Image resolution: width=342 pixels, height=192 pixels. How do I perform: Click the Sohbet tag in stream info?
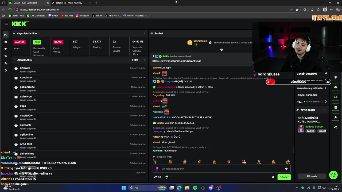click(x=322, y=131)
